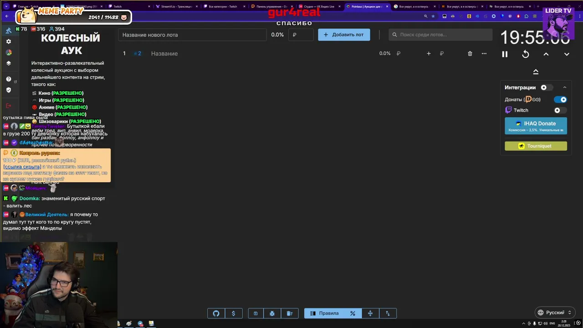The height and width of the screenshot is (328, 583).
Task: Click the sort arrows icon at bottom
Action: [x=388, y=313]
